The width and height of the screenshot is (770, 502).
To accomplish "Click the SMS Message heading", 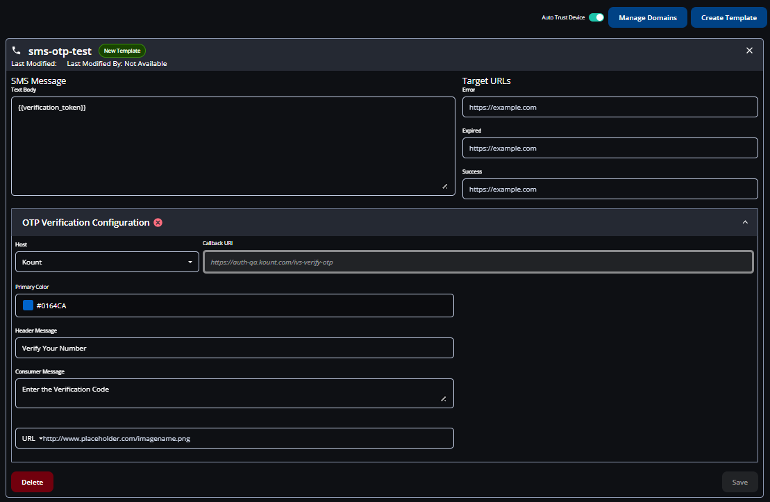I will 39,81.
